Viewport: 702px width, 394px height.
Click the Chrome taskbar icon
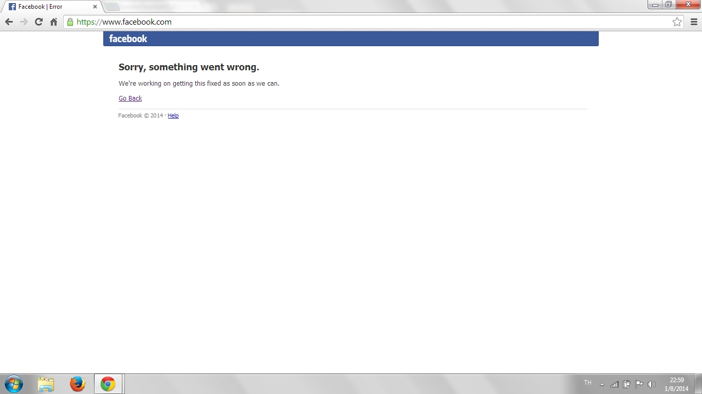pyautogui.click(x=108, y=384)
